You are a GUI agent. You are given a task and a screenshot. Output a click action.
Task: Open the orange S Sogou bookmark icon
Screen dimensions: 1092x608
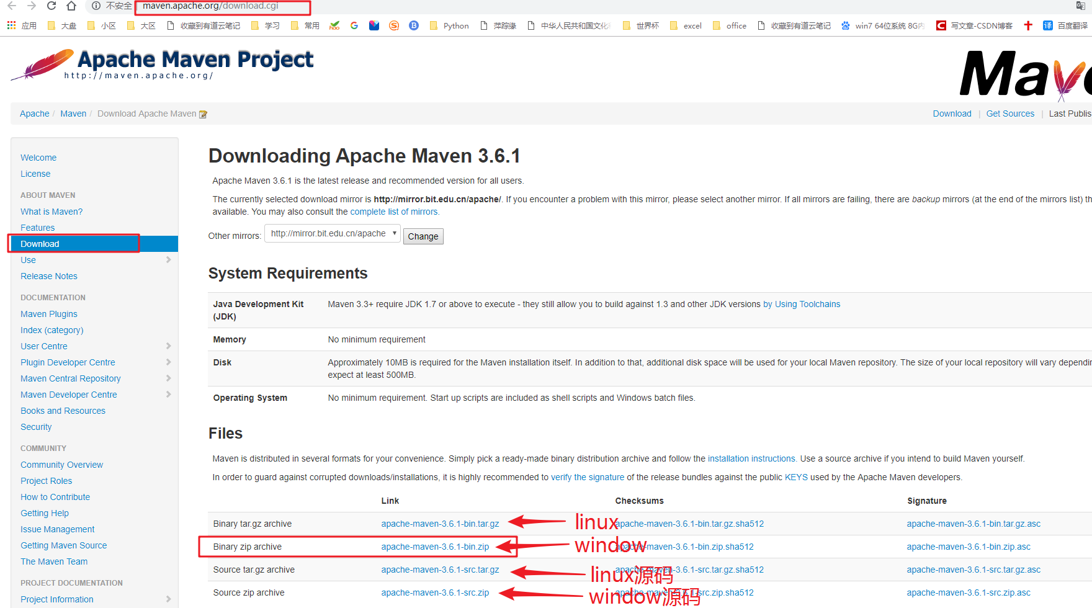[x=394, y=25]
